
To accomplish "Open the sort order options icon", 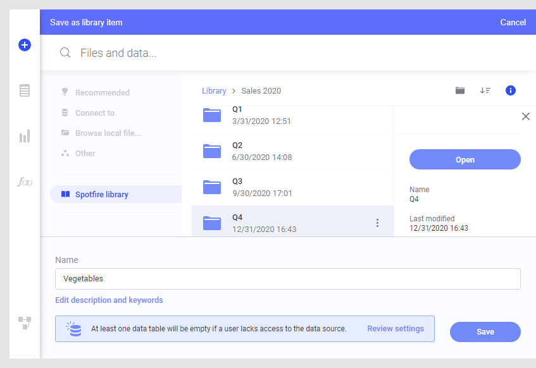I will coord(485,90).
